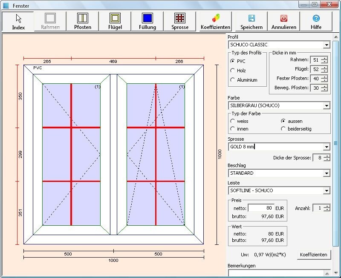Click the 1000 bottom total width label

tap(113, 261)
